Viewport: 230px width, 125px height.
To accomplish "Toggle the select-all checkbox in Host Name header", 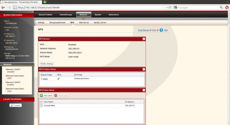I will click(41, 102).
